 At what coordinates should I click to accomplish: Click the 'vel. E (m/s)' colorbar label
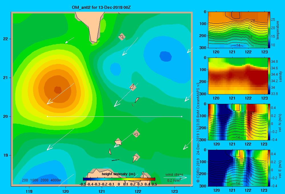(x=280, y=169)
